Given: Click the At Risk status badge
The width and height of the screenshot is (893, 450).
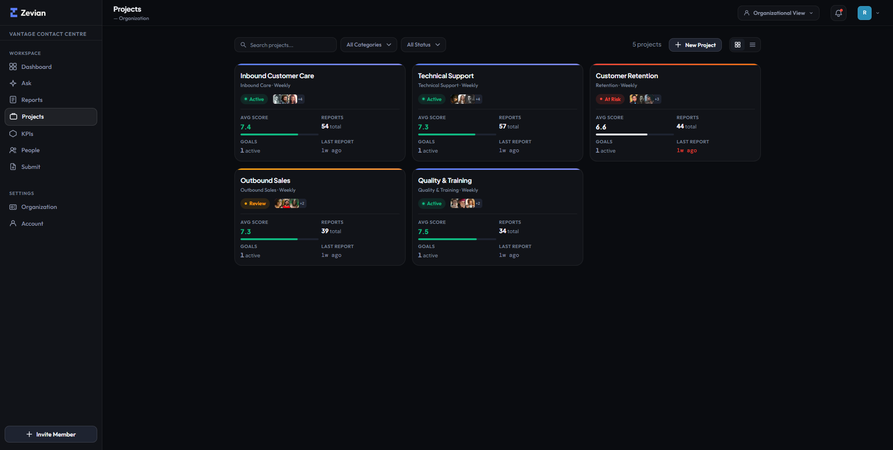Looking at the screenshot, I should click(x=610, y=99).
